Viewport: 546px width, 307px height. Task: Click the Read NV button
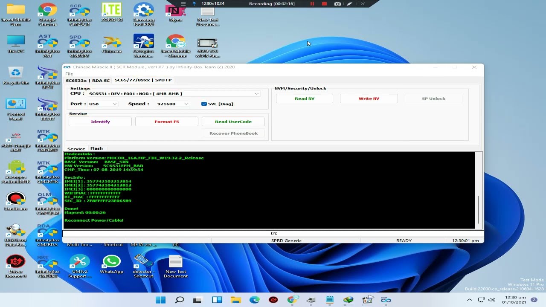[x=305, y=98]
